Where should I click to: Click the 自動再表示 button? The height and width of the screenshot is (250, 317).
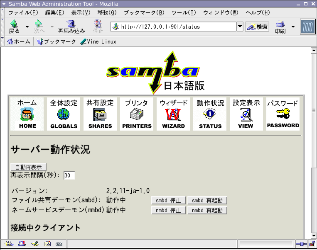[29, 167]
